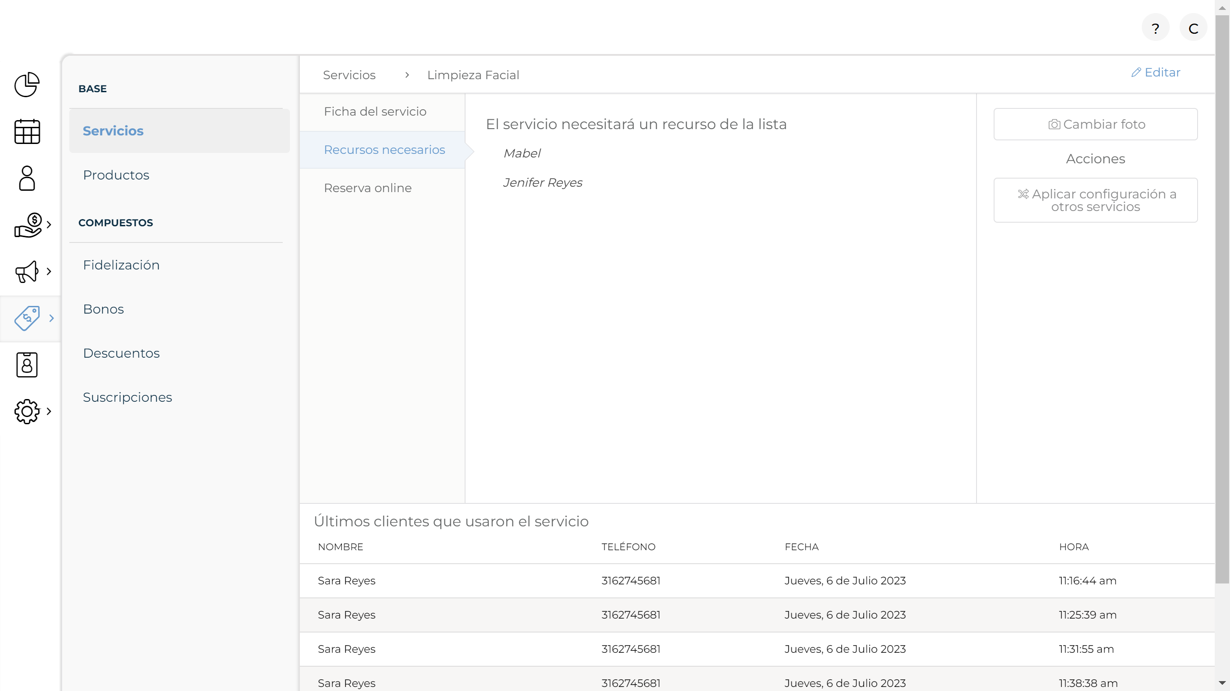Click the vertical scrollbar thumb
The height and width of the screenshot is (691, 1230).
click(1222, 299)
